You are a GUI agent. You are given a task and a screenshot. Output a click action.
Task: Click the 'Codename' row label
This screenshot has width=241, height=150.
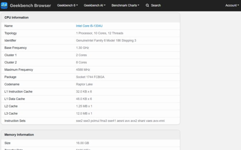coord(12,84)
